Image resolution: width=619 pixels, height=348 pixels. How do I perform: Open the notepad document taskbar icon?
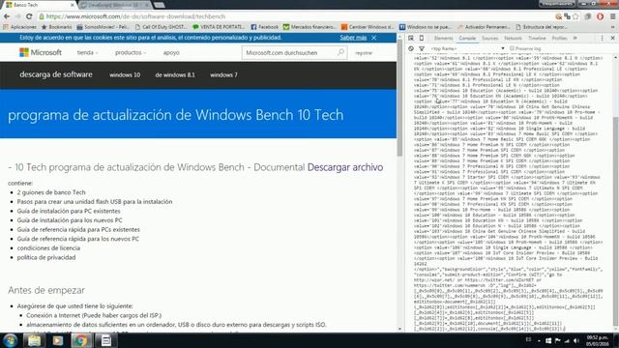coord(106,340)
